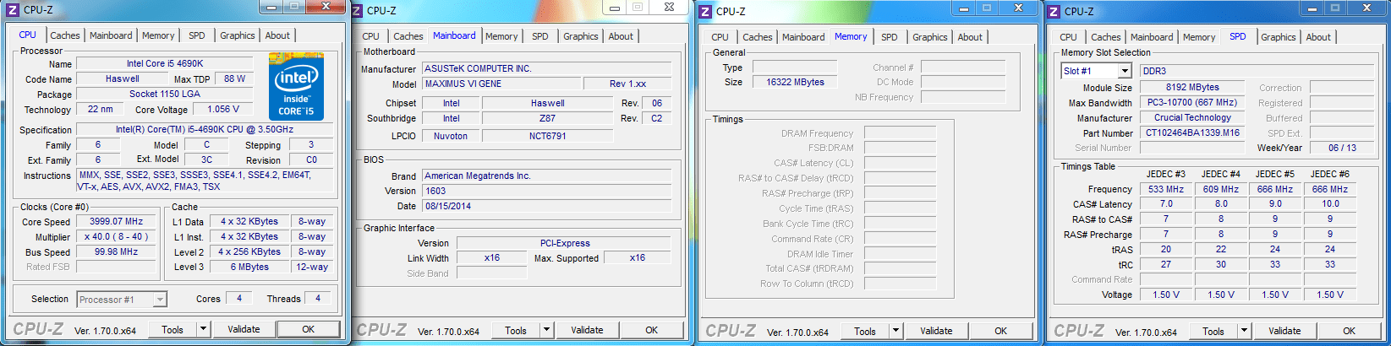Click the CPU-Z title icon in SPD window
This screenshot has height=346, width=1391.
(x=1055, y=11)
